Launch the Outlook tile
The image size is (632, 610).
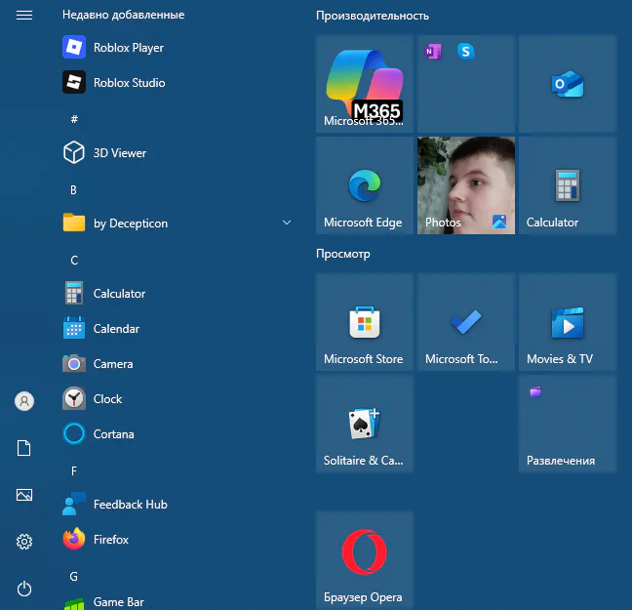568,84
